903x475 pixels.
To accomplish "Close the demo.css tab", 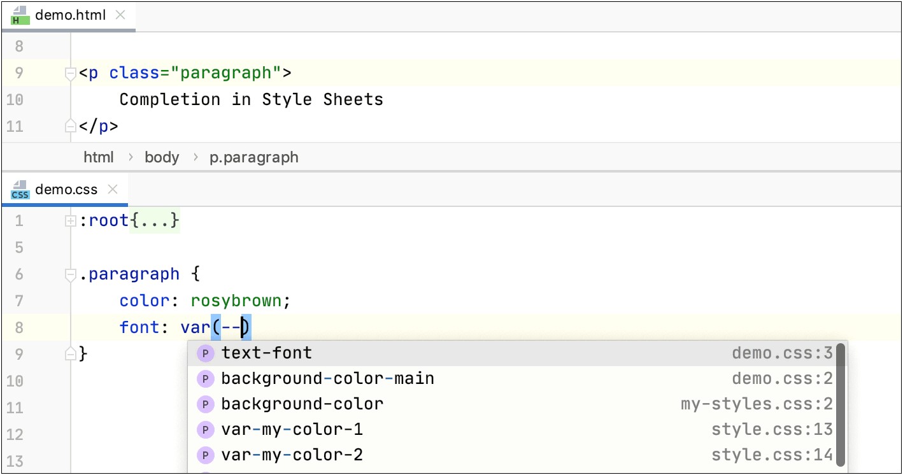I will point(113,190).
